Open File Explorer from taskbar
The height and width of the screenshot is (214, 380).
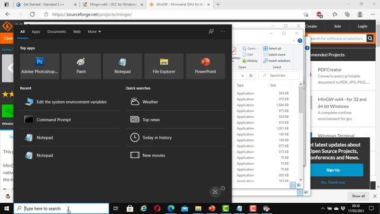point(198,209)
